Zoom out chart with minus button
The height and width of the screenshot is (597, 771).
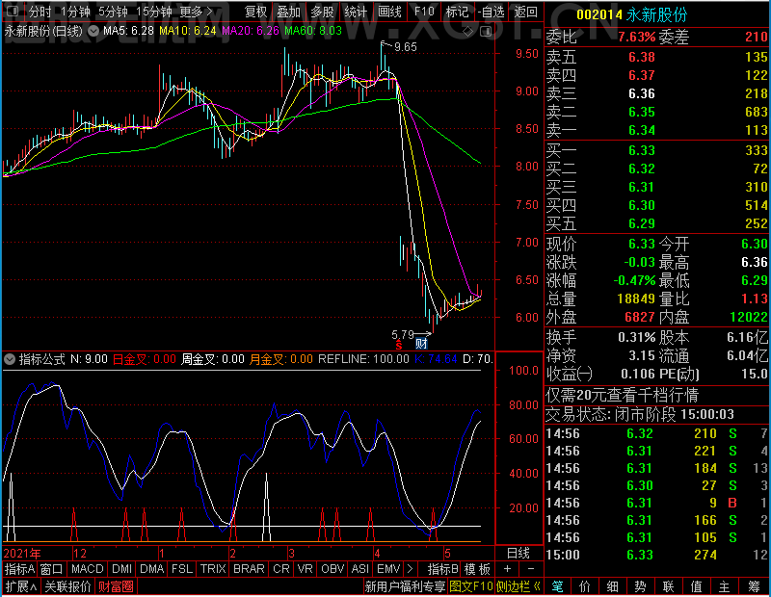[x=531, y=568]
